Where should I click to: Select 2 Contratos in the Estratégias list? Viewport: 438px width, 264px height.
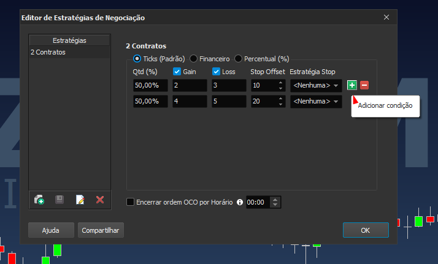pos(69,52)
